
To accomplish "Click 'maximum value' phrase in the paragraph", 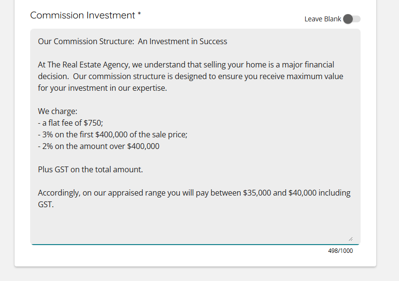I will coord(319,76).
